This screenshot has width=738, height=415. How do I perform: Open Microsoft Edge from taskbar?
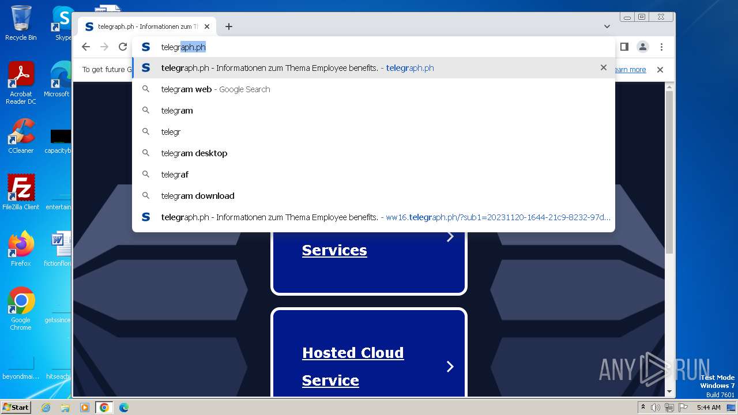pyautogui.click(x=124, y=408)
